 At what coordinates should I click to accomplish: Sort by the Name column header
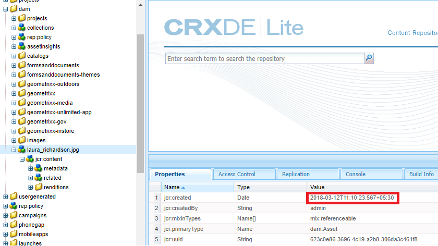point(198,187)
